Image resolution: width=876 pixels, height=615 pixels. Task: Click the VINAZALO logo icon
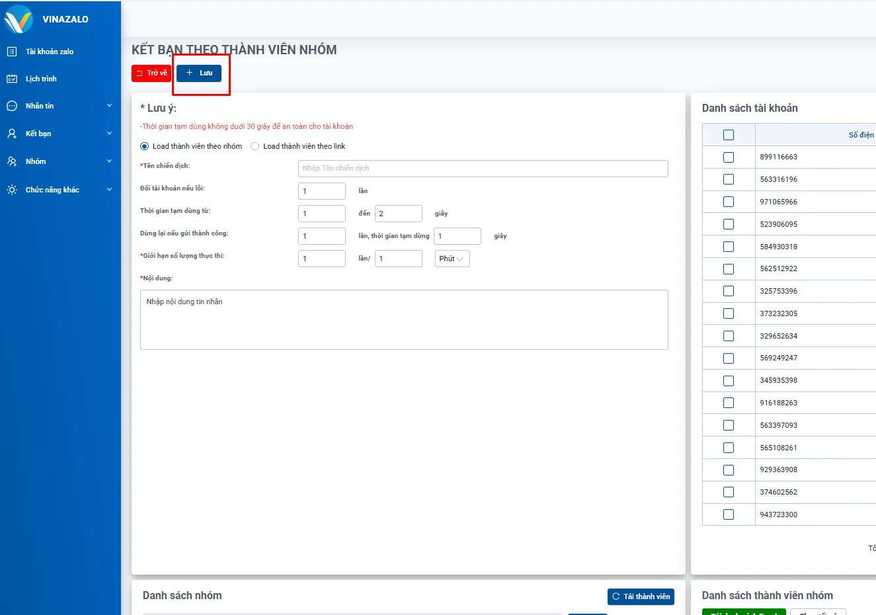click(x=19, y=19)
